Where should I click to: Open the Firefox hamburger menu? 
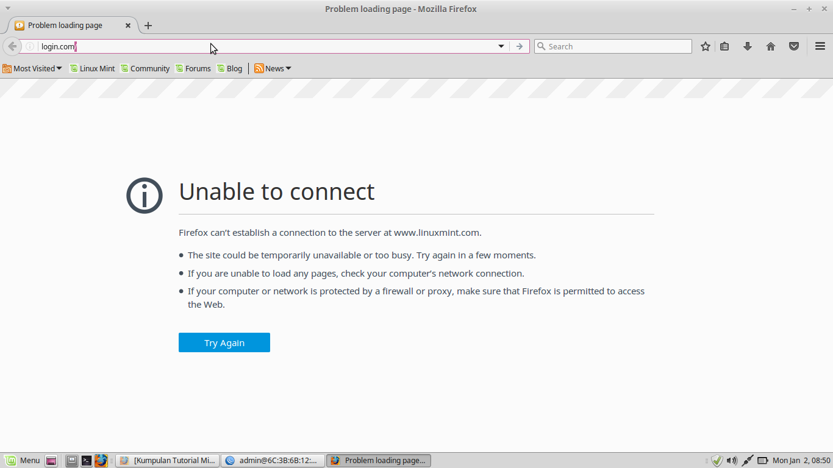[x=820, y=46]
